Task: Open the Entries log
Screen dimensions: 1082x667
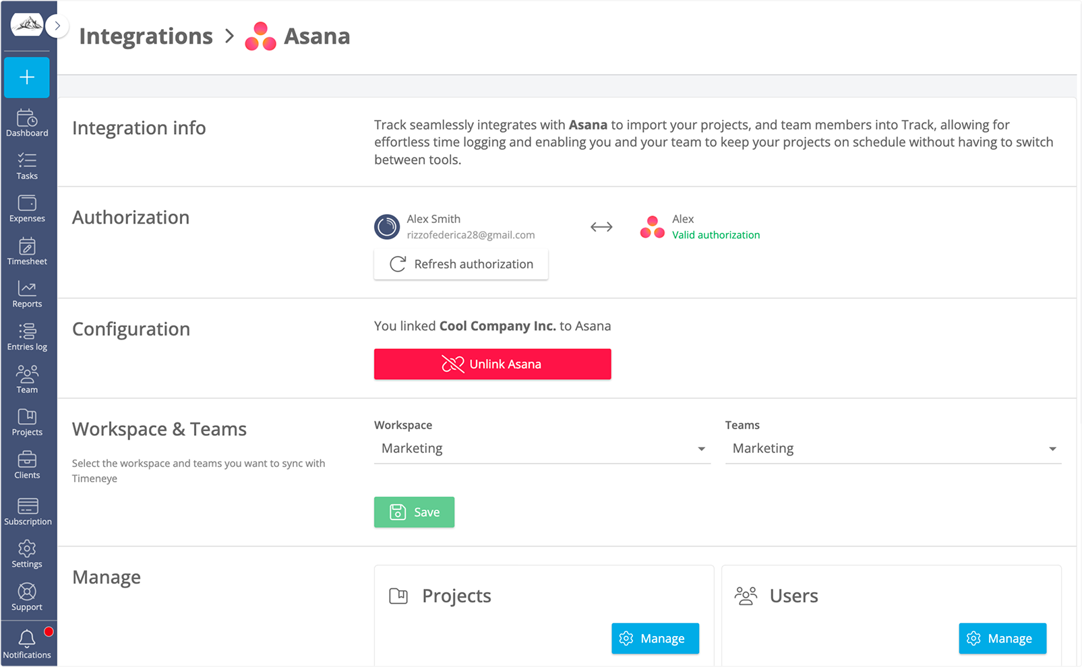Action: (x=27, y=338)
